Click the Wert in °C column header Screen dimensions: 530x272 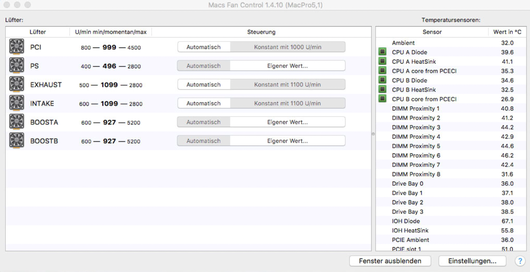pos(507,32)
